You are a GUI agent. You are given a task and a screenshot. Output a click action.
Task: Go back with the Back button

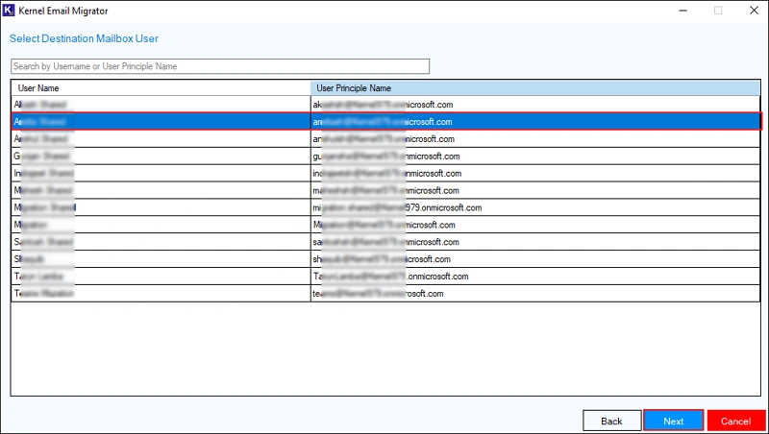point(611,421)
